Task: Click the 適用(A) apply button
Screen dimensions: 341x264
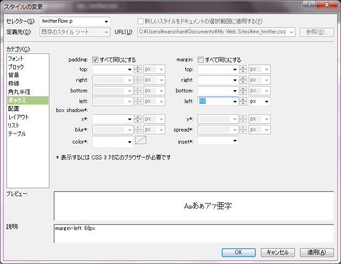Action: (317, 252)
